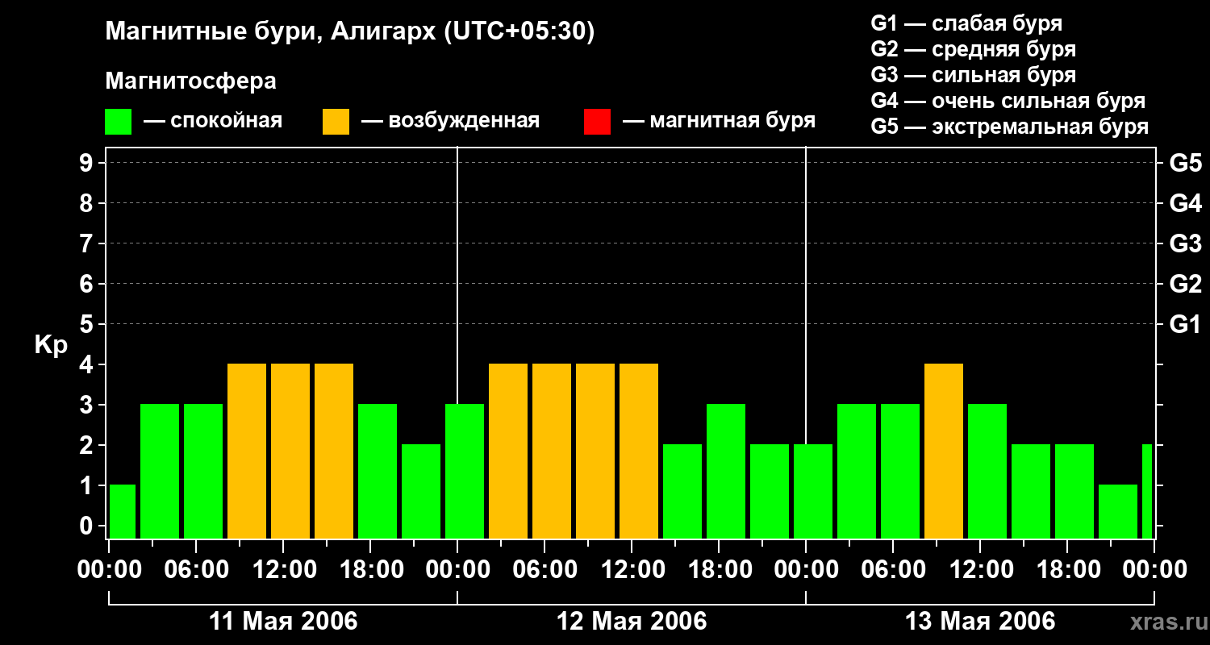
Task: Select the '11 Мая 2006' date label
Action: pyautogui.click(x=283, y=622)
